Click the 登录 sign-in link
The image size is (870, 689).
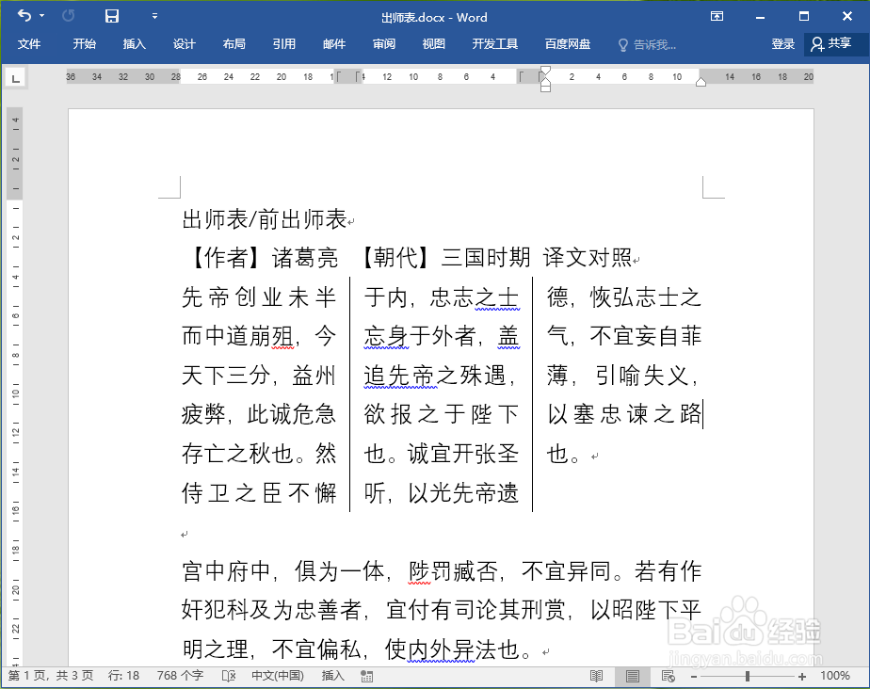pyautogui.click(x=784, y=44)
